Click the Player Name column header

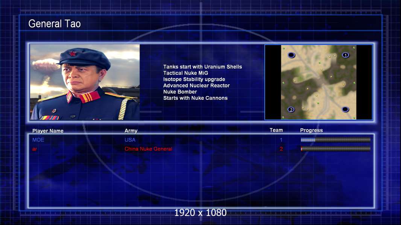point(48,131)
